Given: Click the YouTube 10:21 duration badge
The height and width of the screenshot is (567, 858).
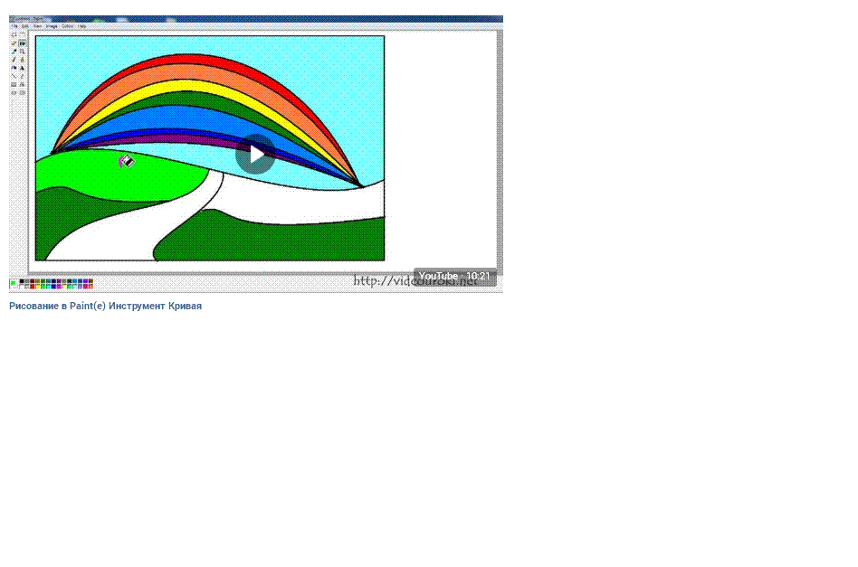Looking at the screenshot, I should pos(454,276).
